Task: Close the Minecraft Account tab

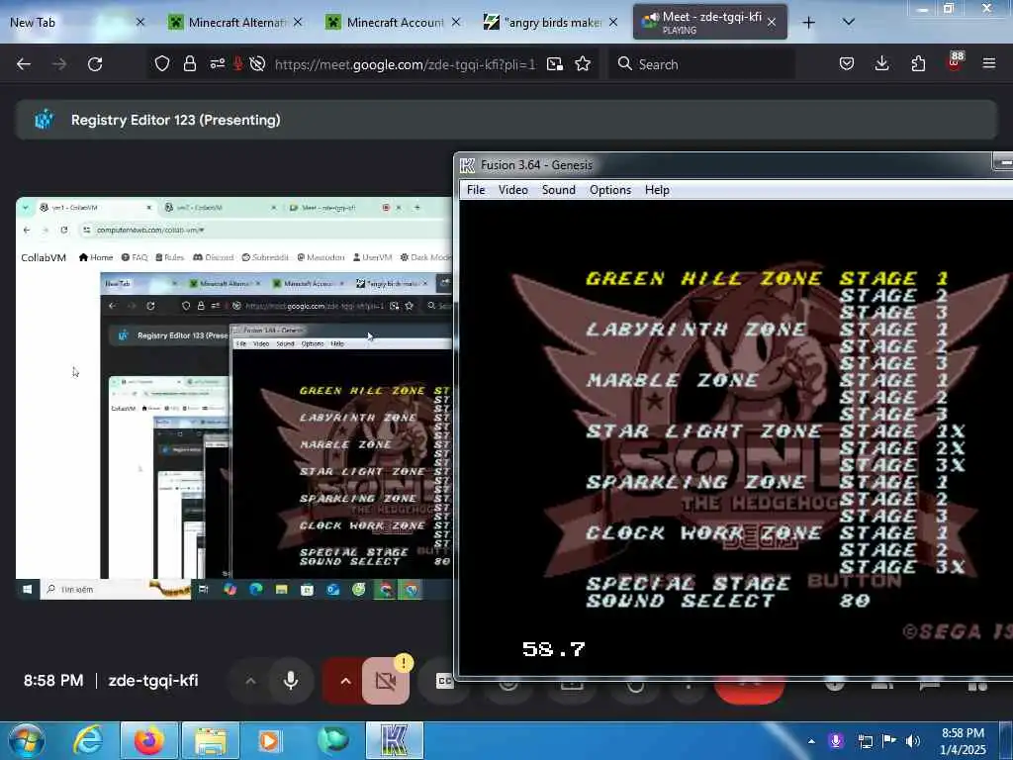Action: (456, 22)
